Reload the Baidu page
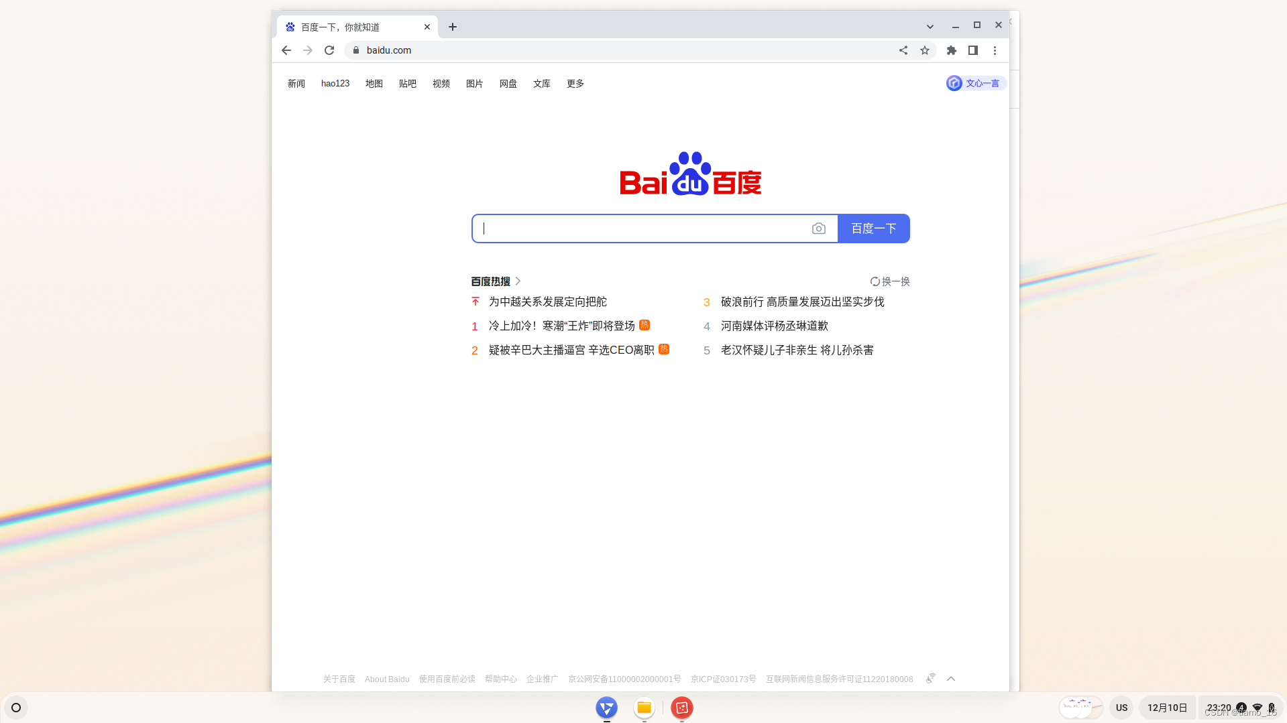1287x723 pixels. coord(329,50)
